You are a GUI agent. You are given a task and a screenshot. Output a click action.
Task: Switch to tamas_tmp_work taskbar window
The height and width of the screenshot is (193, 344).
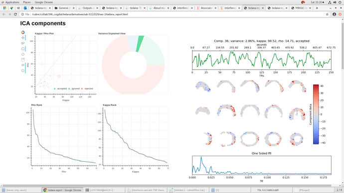click(x=20, y=190)
